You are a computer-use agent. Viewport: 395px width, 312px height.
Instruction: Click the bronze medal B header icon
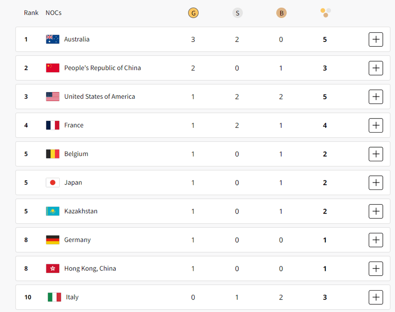pos(281,13)
